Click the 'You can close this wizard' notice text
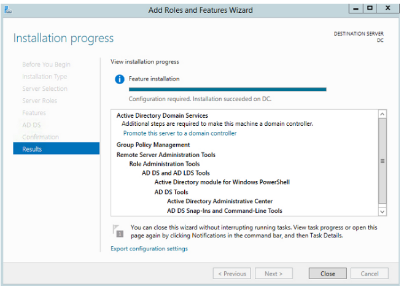The width and height of the screenshot is (404, 289). 254,231
